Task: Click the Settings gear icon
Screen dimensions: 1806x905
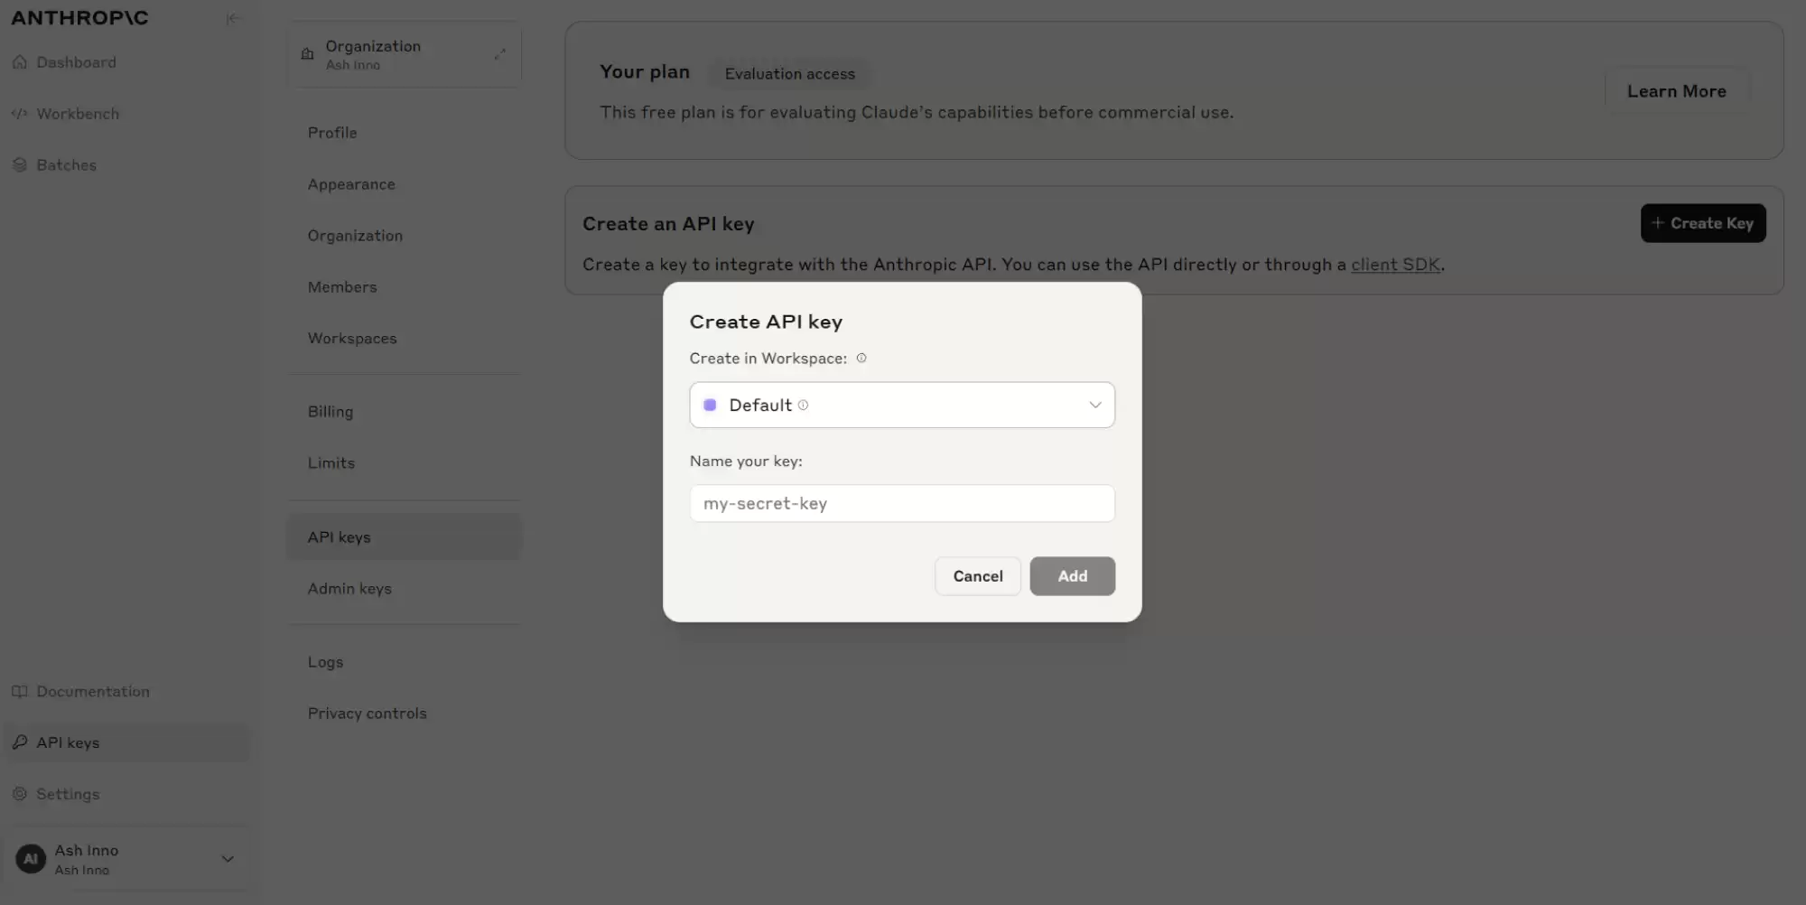Action: 20,794
